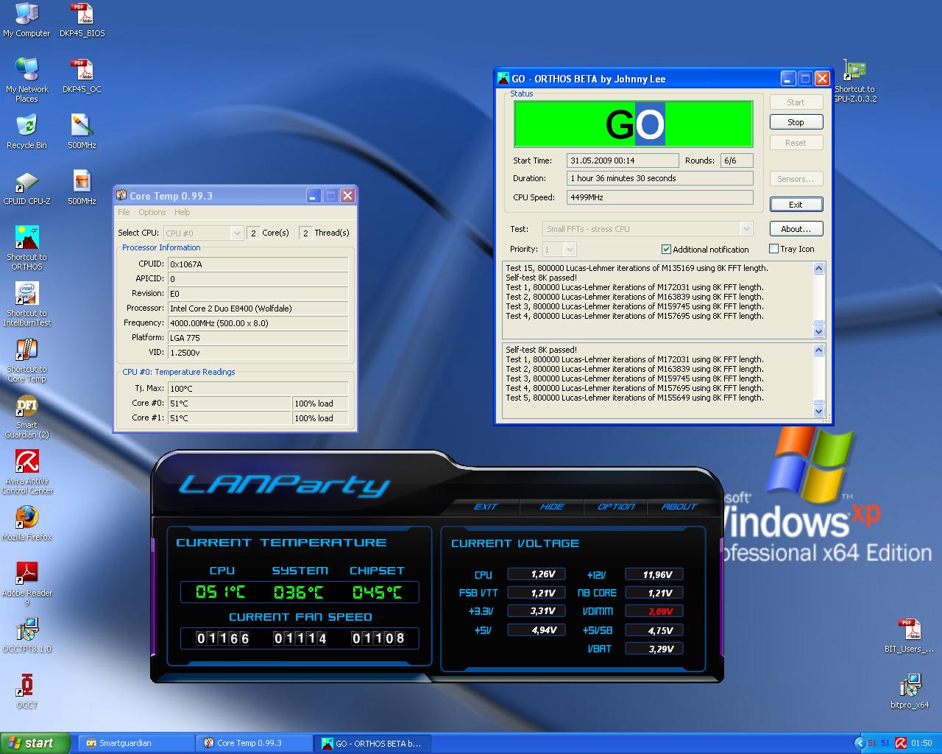Click the Avira umbrella tray icon

899,743
